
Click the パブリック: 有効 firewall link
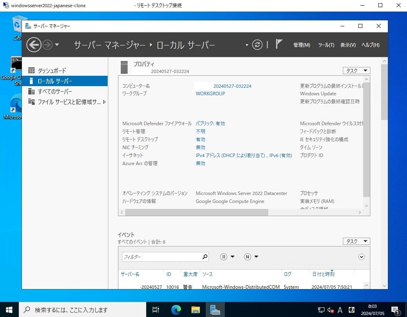click(210, 124)
